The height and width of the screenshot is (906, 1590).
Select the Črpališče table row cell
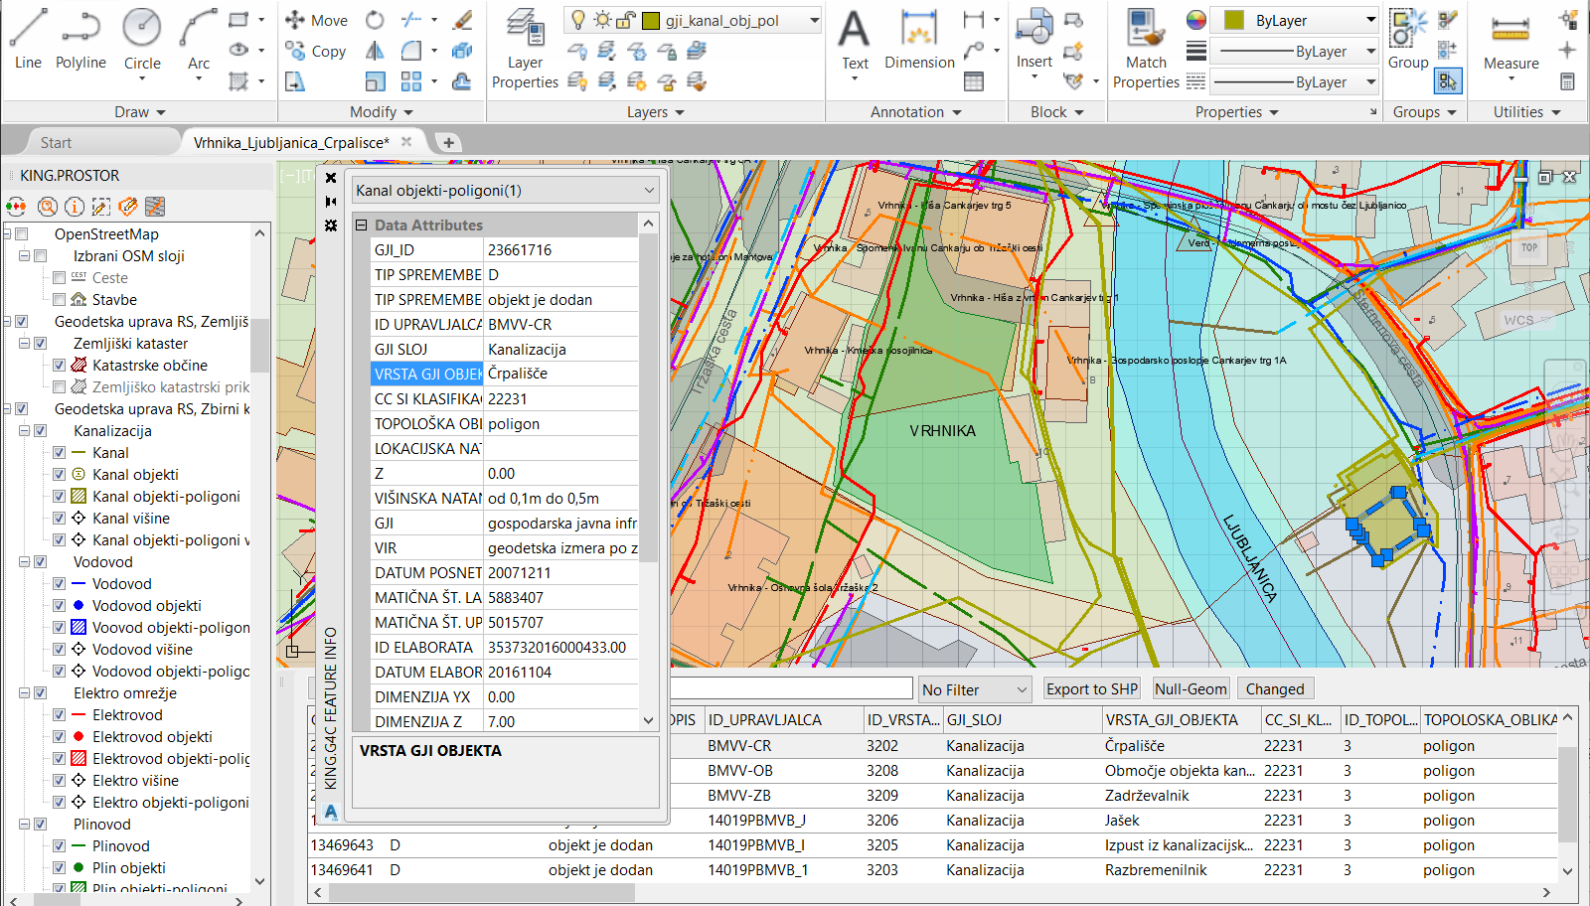point(1181,746)
